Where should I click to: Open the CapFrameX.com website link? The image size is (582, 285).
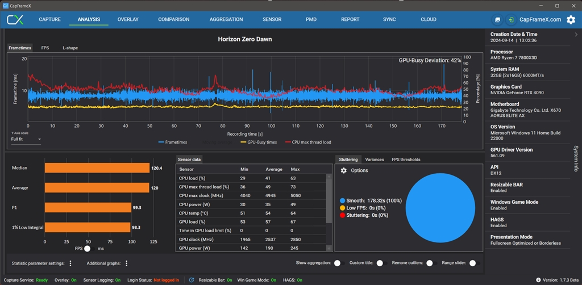click(540, 20)
